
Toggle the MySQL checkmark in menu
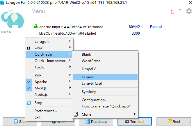point(29,88)
